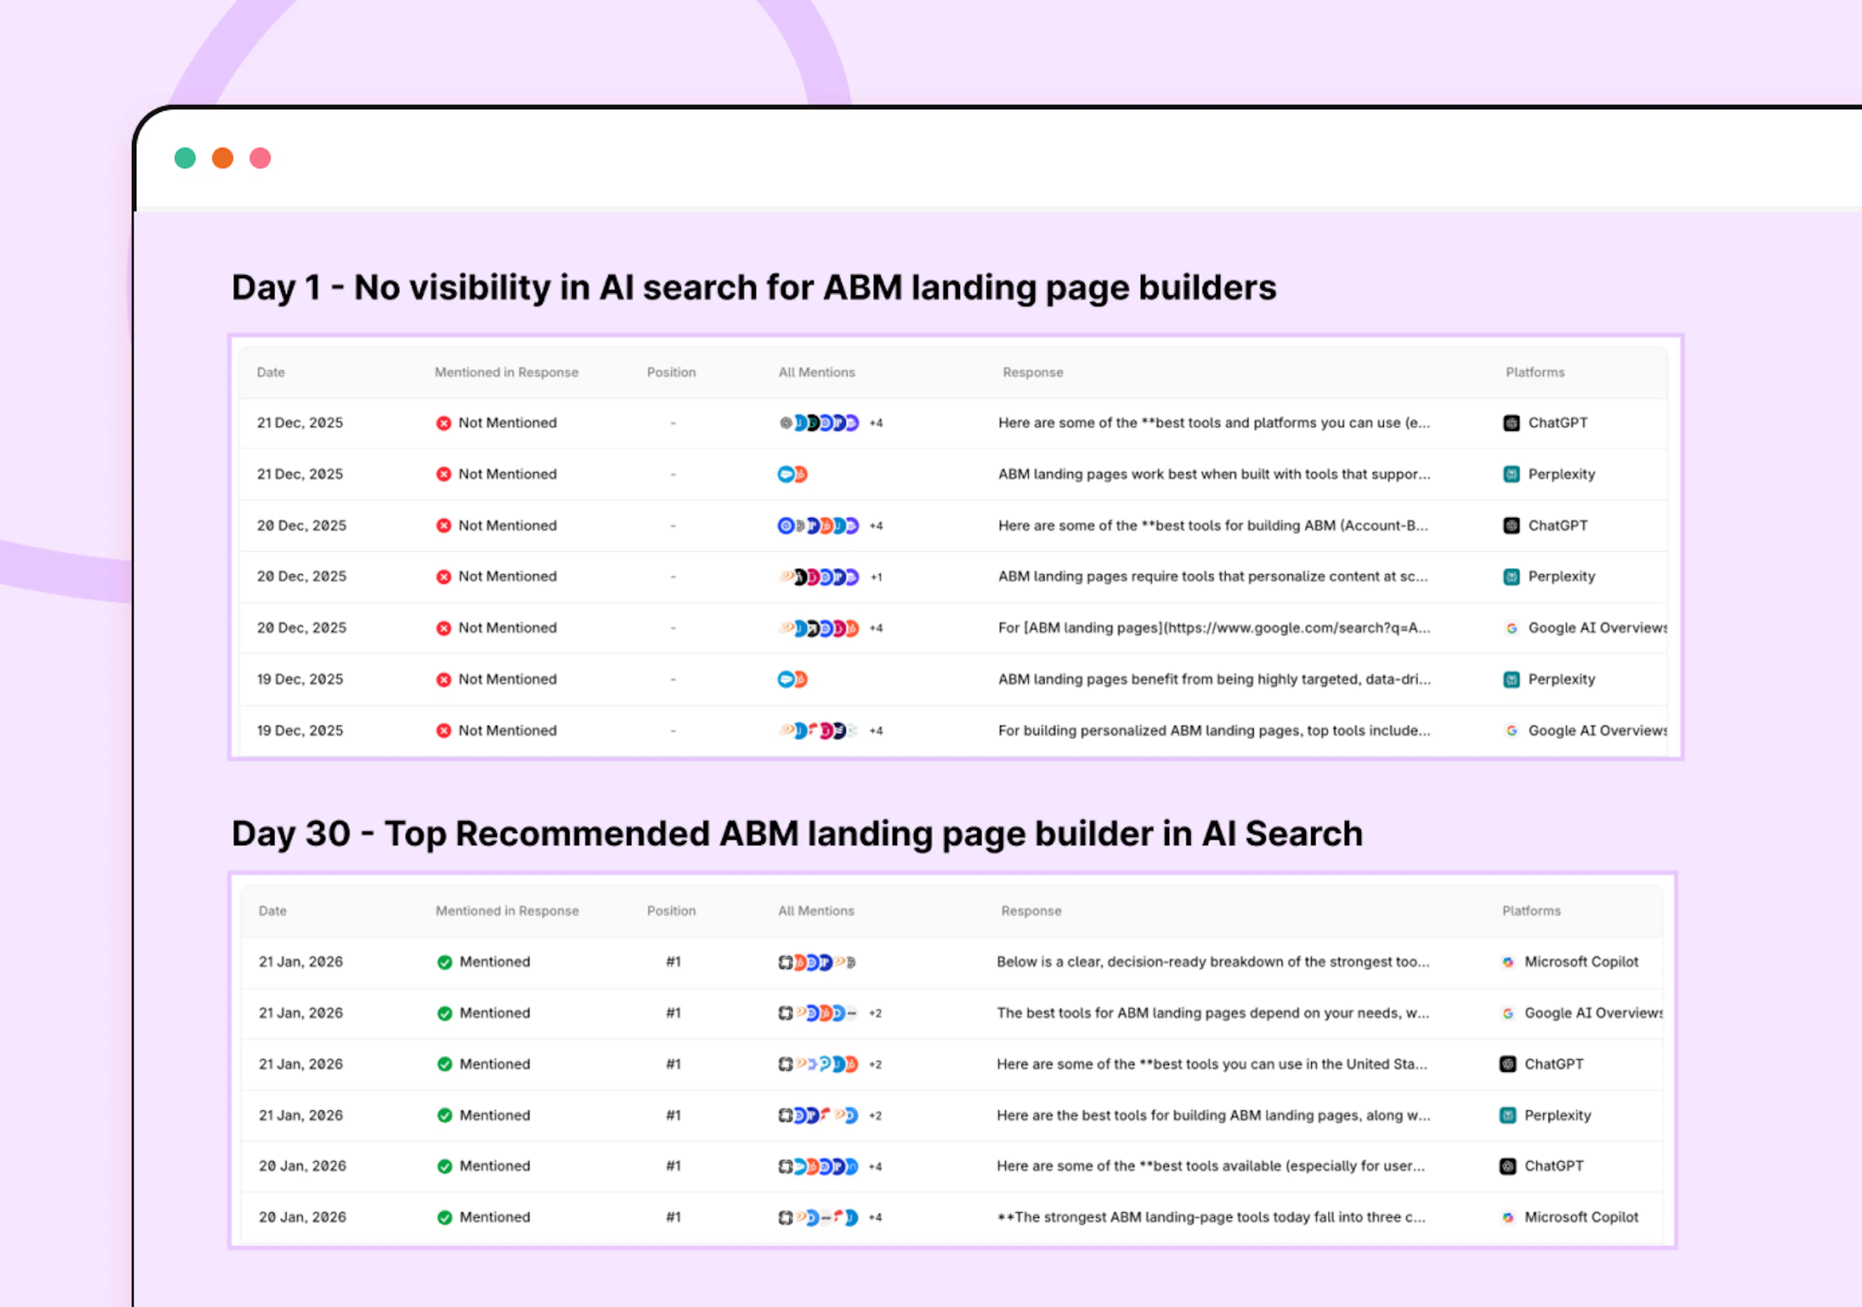Open the response 'ABM landing pages benefit from being highly targeted'

coord(1215,679)
